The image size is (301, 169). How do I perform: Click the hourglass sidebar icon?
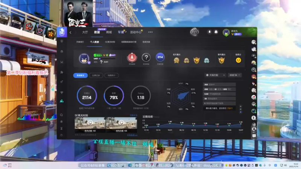[x=61, y=128]
